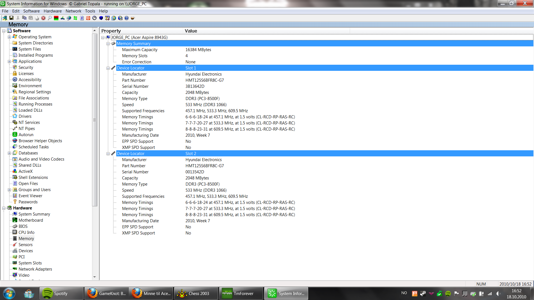Open Autorun in the Software tree
This screenshot has height=300, width=534.
[26, 135]
